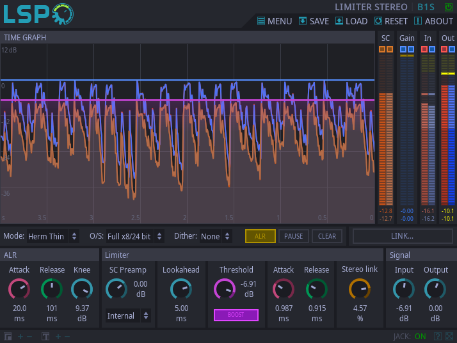Open the MENU item
The width and height of the screenshot is (457, 343).
[x=275, y=21]
